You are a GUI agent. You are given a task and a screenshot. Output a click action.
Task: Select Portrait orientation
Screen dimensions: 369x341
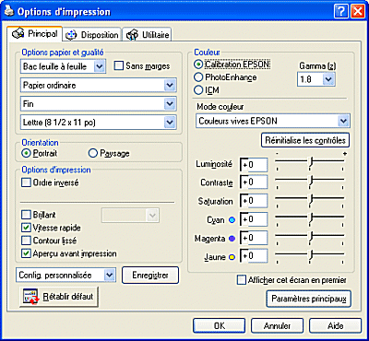(27, 153)
